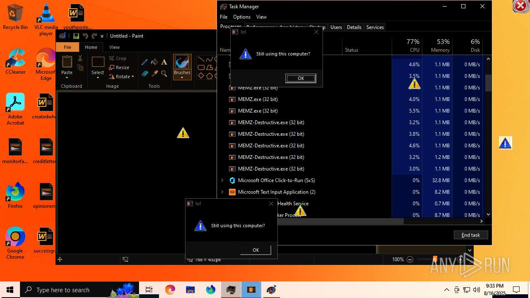Select the Magnifier tool in Paint
Viewport: 530px width, 298px height.
click(x=164, y=74)
